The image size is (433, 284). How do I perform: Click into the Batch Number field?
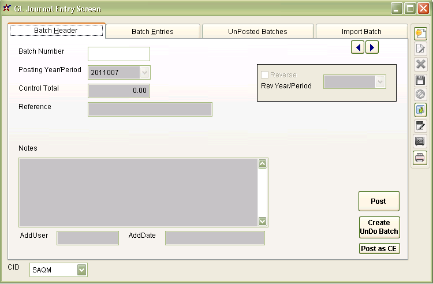(118, 54)
